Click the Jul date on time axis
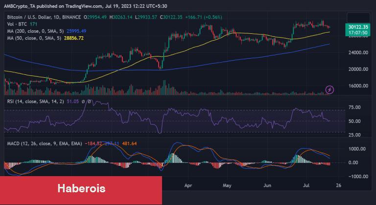The image size is (376, 205). (306, 185)
